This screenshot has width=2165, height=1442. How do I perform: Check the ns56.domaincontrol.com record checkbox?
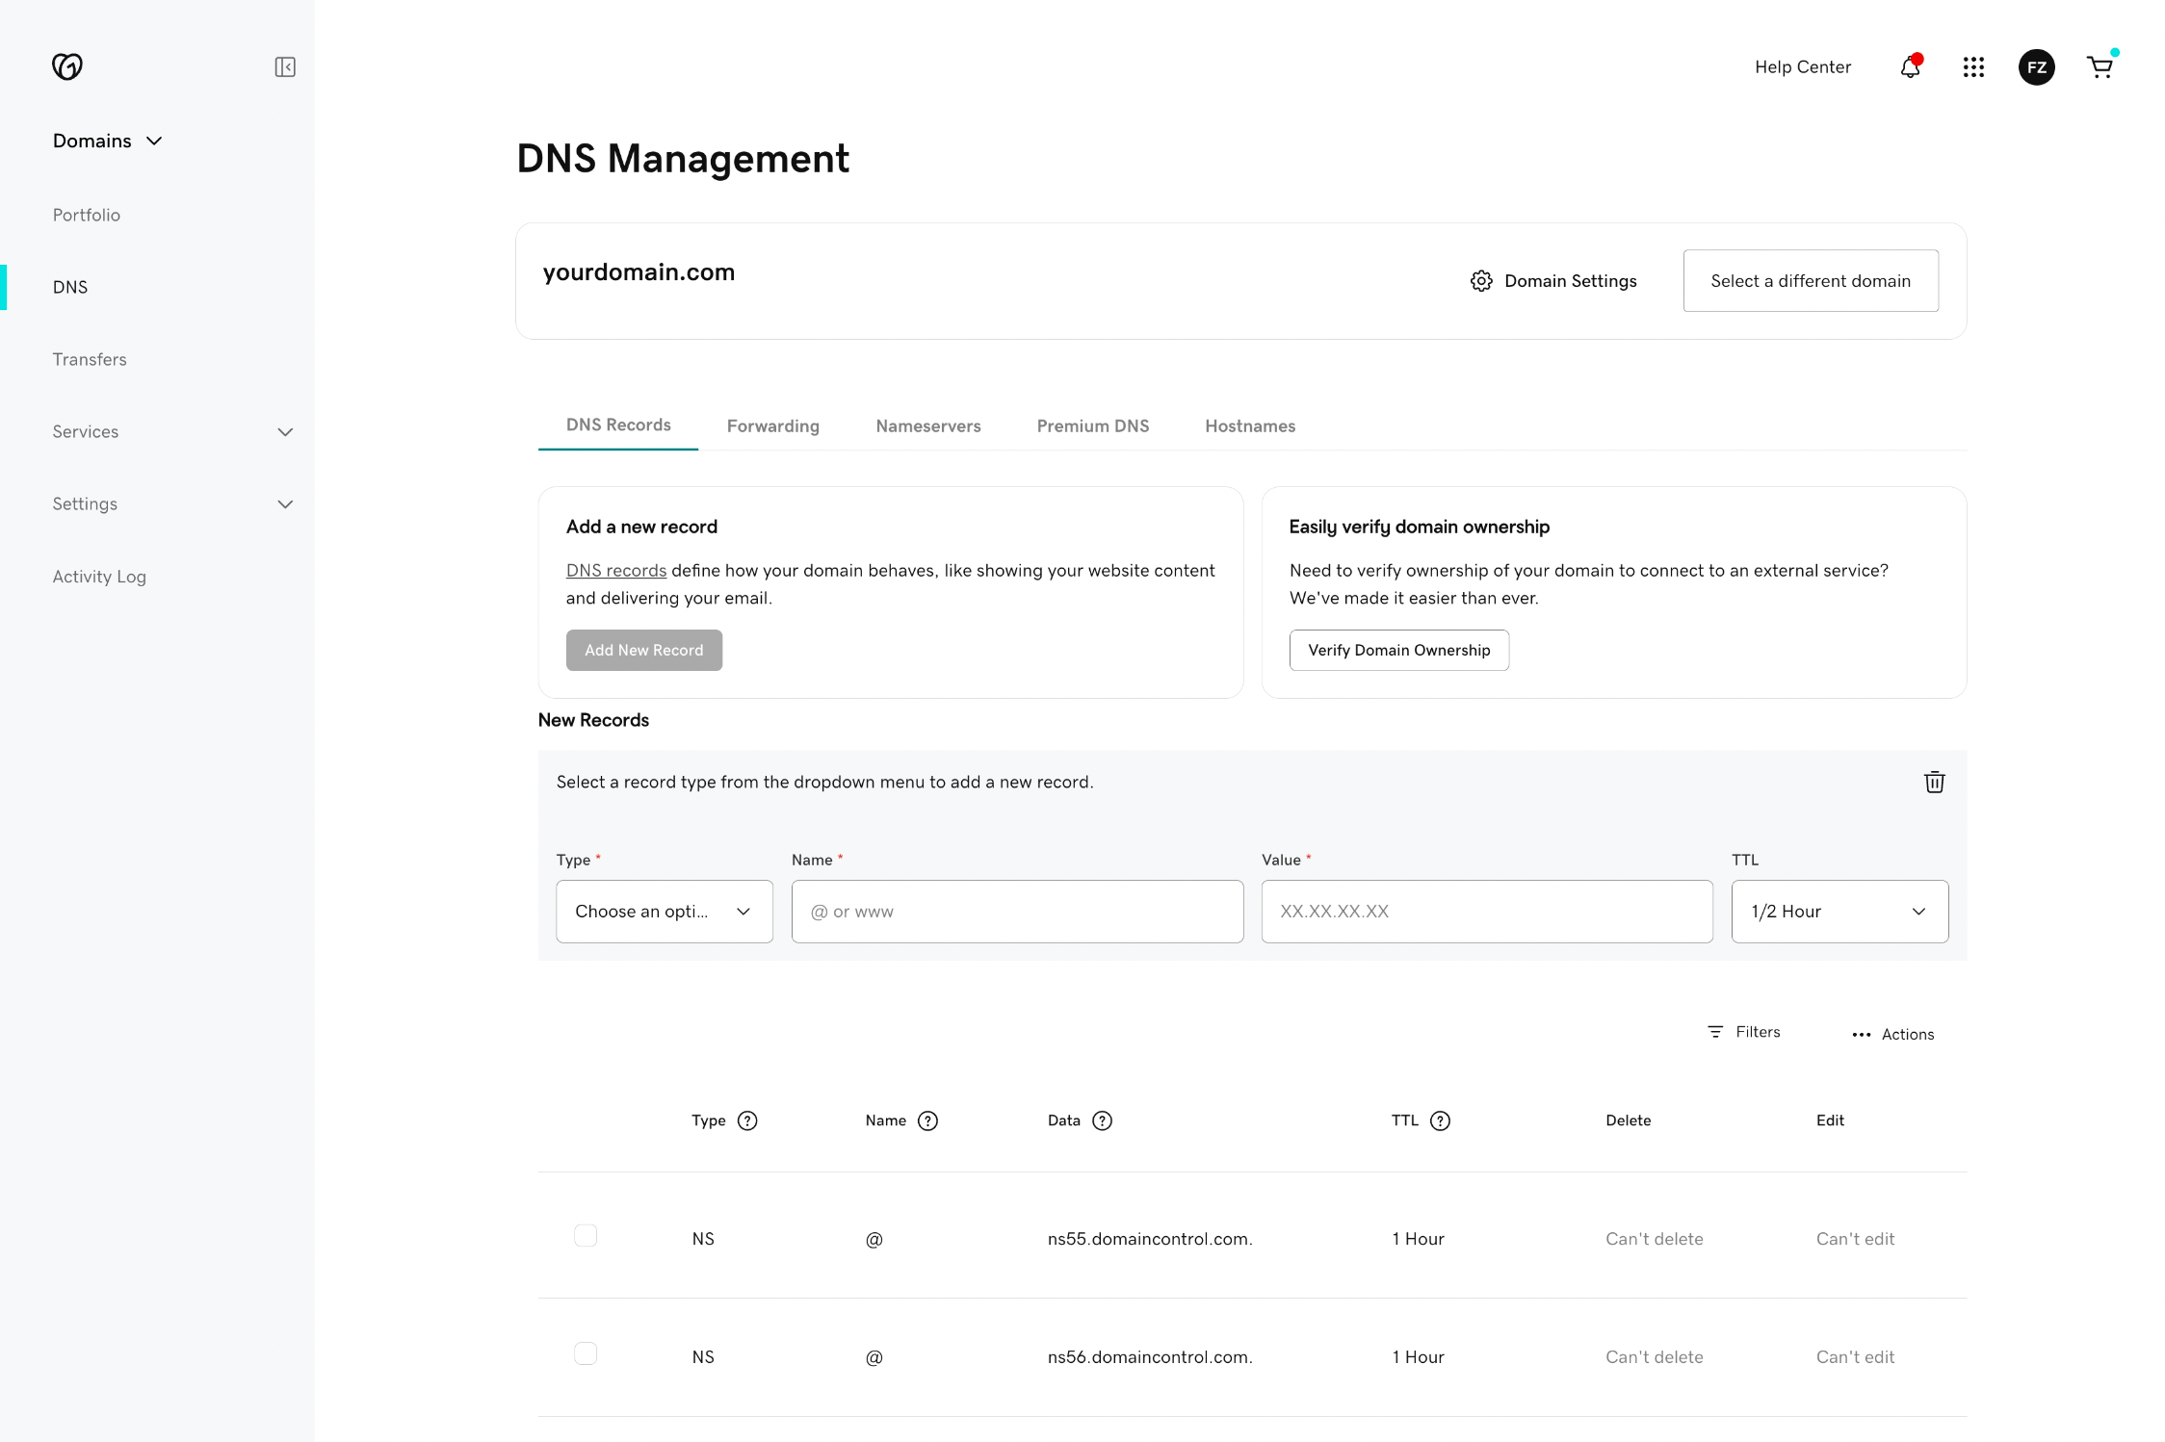coord(586,1354)
